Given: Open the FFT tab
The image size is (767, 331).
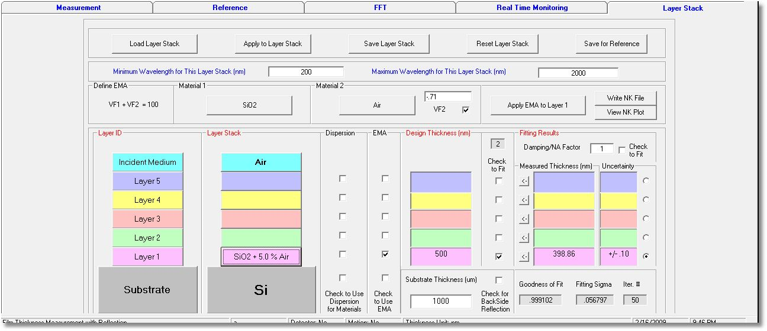Looking at the screenshot, I should tap(381, 8).
